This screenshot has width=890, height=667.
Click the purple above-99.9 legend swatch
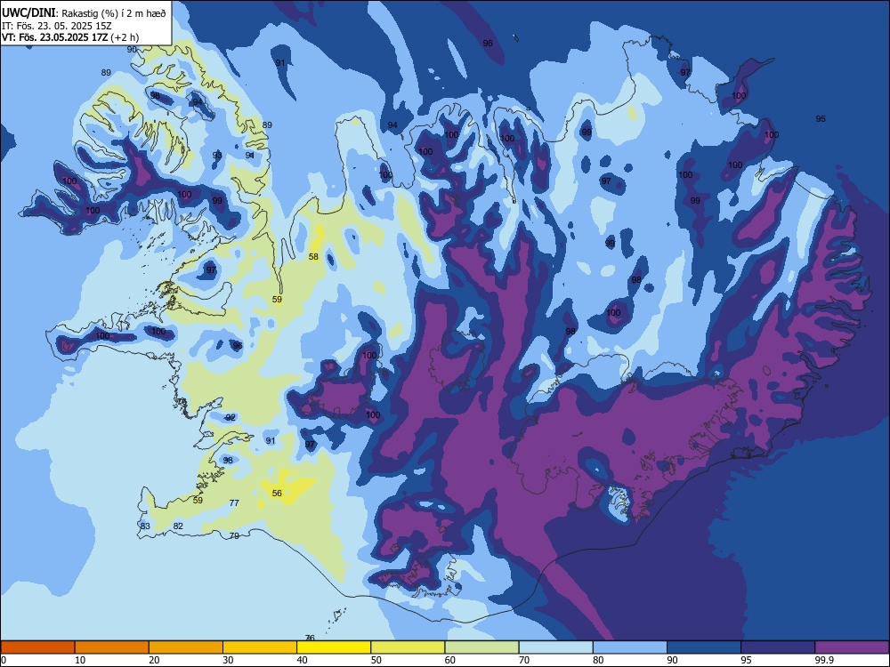click(x=852, y=647)
